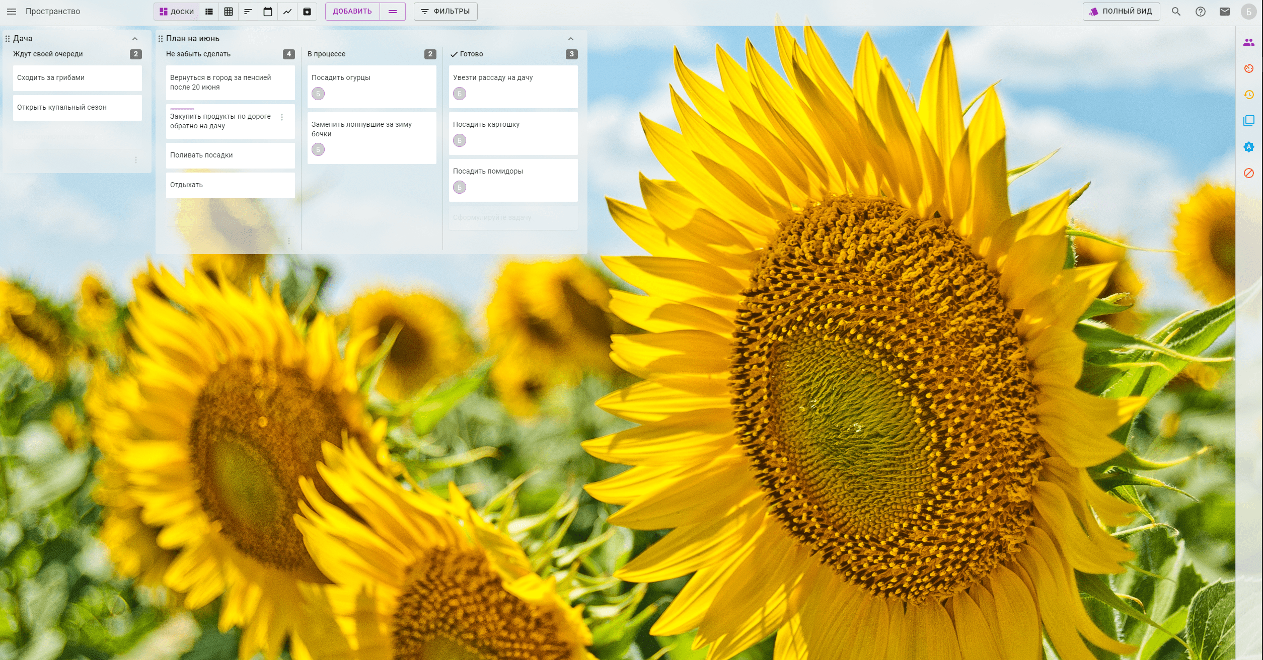Open card Отдыхать
The image size is (1263, 660).
231,185
